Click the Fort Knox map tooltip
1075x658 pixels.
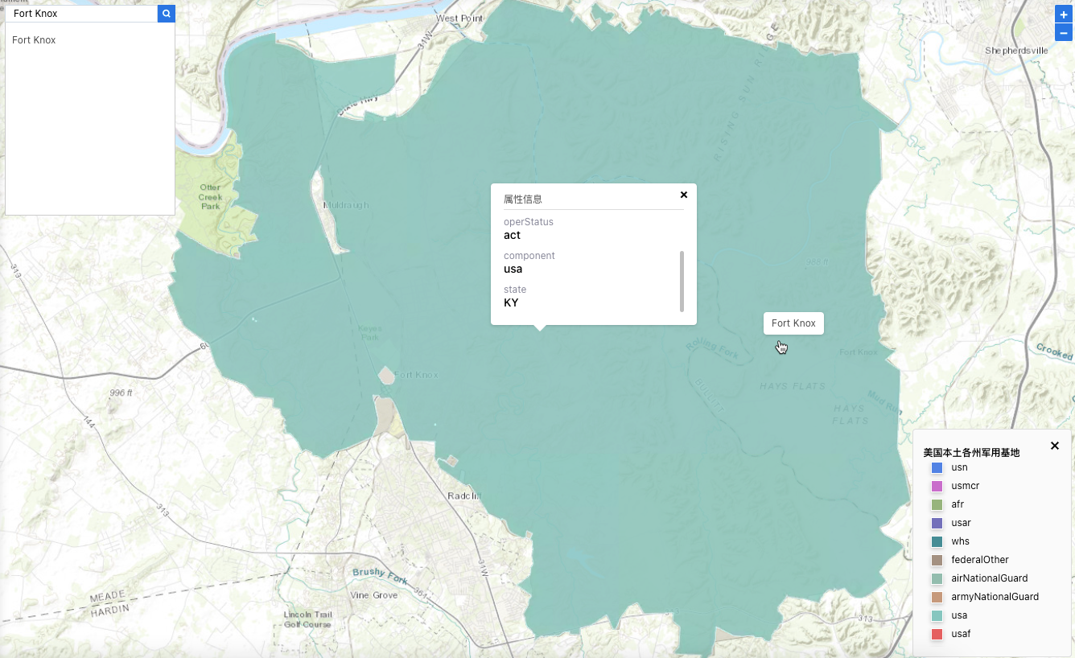pos(793,323)
